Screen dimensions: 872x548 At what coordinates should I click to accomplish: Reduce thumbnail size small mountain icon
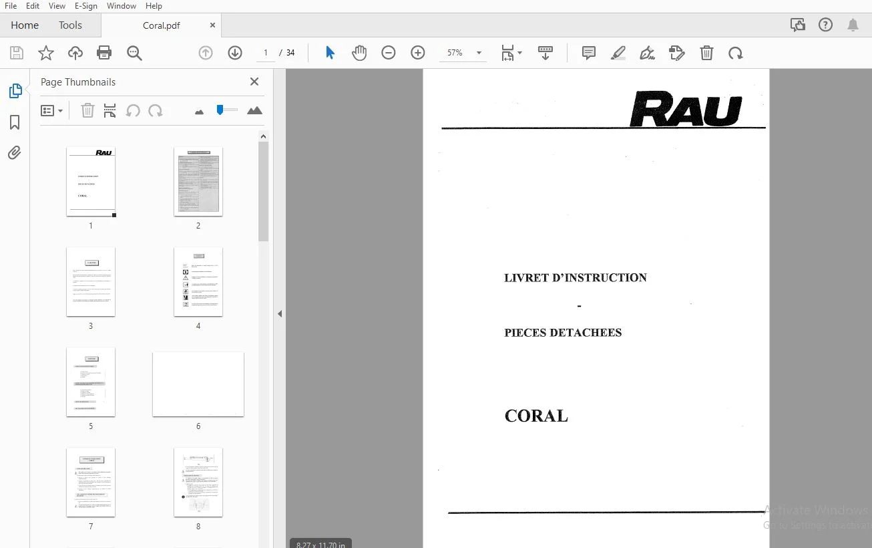point(199,112)
